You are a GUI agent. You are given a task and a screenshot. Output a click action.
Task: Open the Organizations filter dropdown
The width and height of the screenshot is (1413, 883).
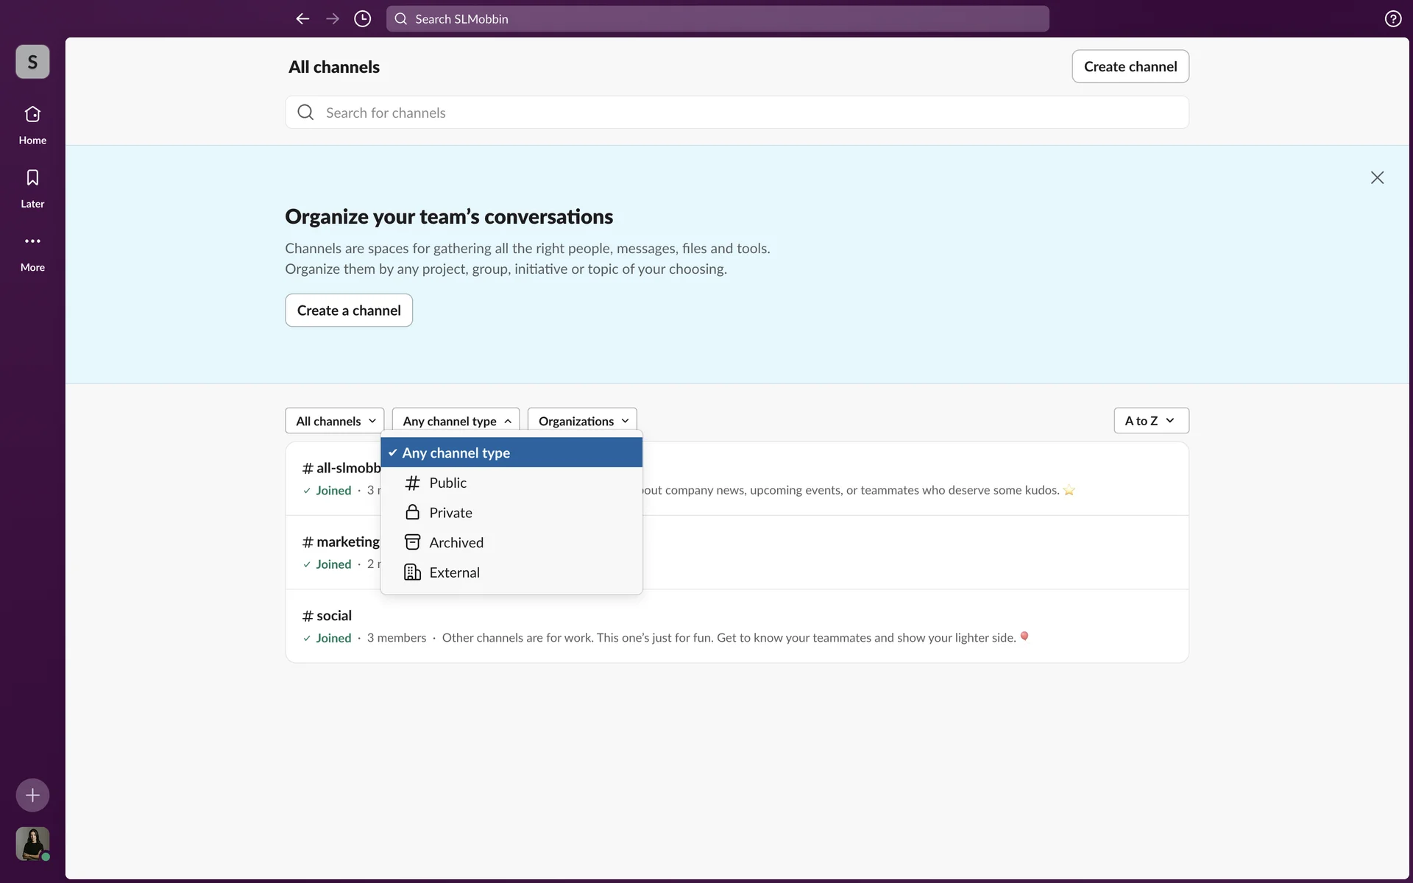click(582, 421)
